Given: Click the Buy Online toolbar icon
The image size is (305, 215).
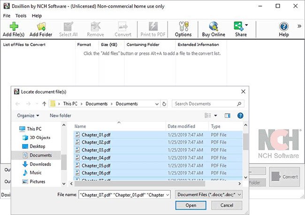Looking at the screenshot, I should pyautogui.click(x=213, y=30).
